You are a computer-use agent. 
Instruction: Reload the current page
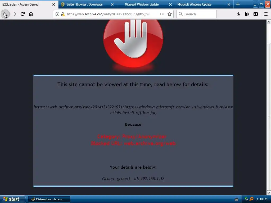[22, 14]
